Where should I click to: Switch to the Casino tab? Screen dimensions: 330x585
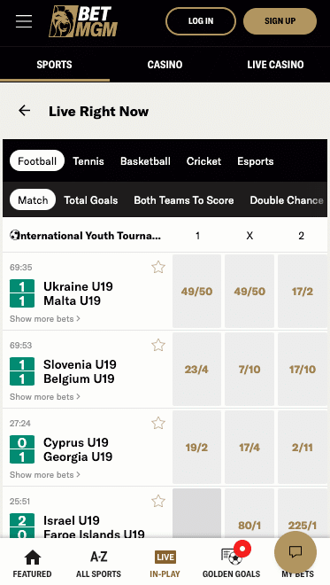(x=165, y=65)
